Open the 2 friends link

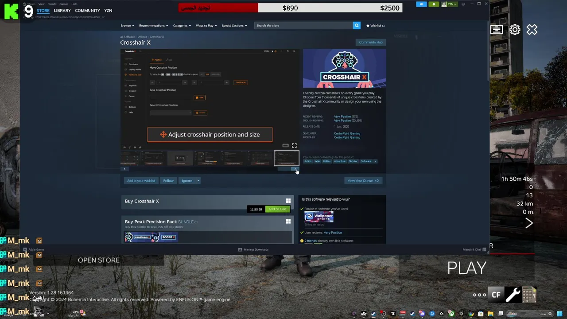(311, 241)
